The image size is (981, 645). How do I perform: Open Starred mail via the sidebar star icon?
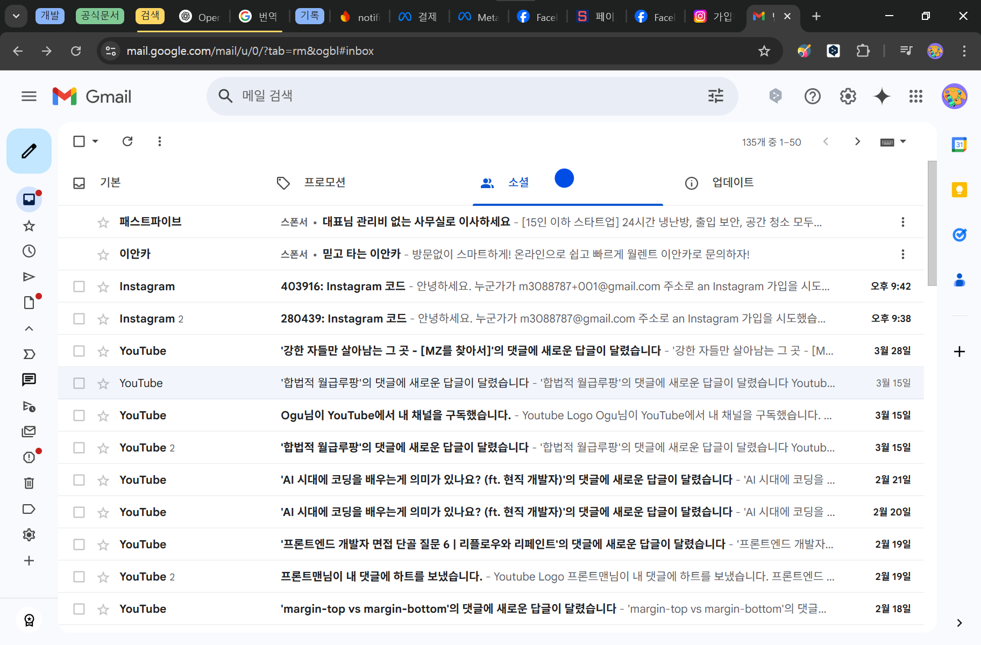tap(29, 226)
